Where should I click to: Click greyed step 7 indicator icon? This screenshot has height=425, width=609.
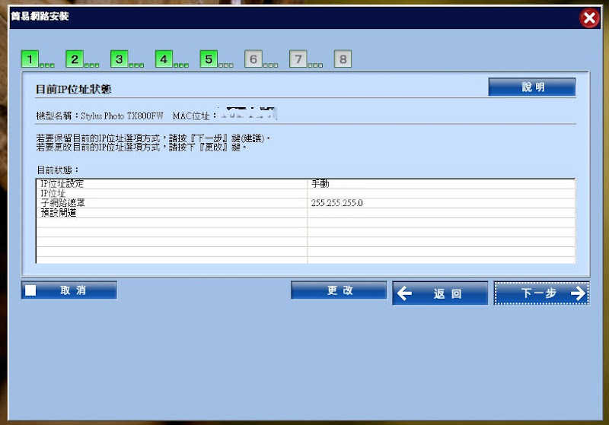coord(298,59)
